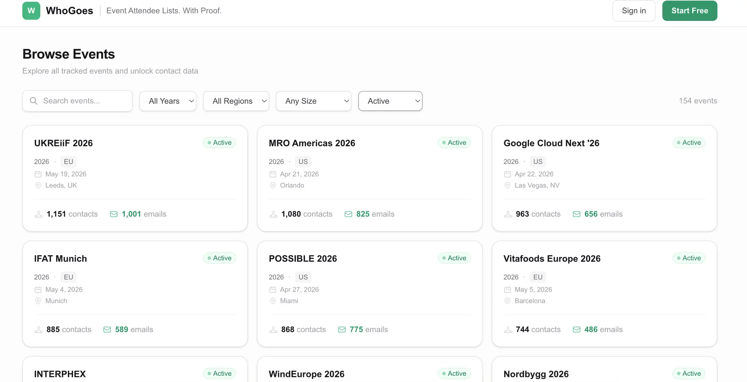Click the WhoGoes brand name link

pyautogui.click(x=70, y=11)
